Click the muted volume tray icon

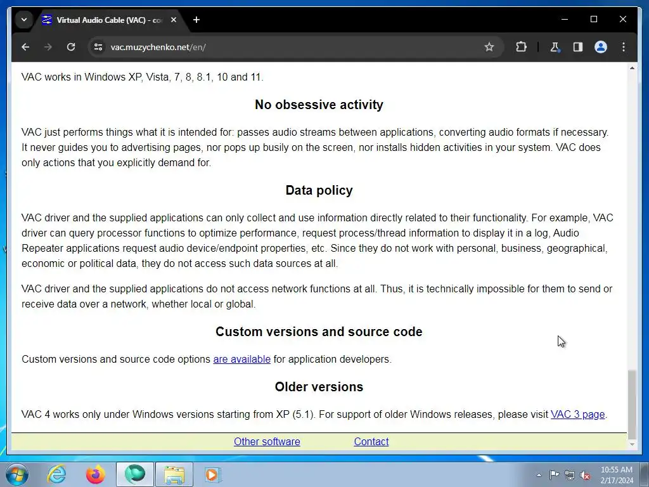[x=585, y=475]
